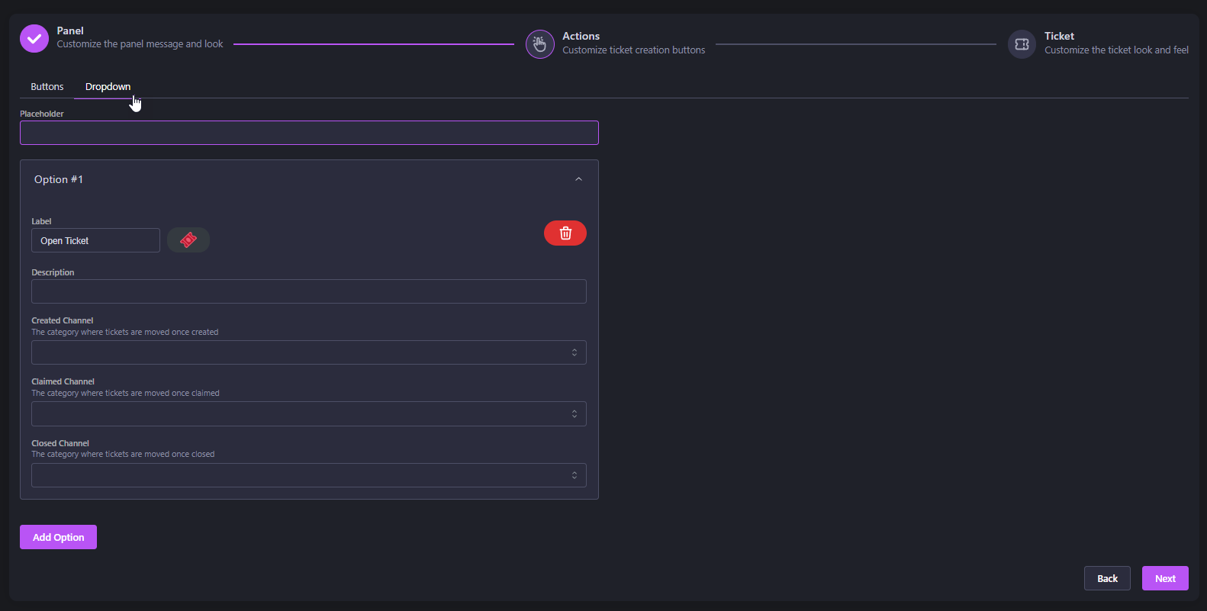Click the Ticket step title text
This screenshot has height=611, width=1207.
pyautogui.click(x=1059, y=36)
